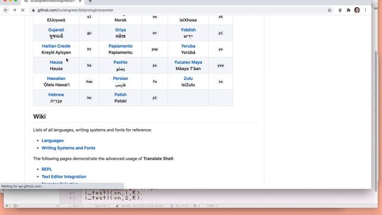Open the Chrome profile avatar

pyautogui.click(x=357, y=10)
